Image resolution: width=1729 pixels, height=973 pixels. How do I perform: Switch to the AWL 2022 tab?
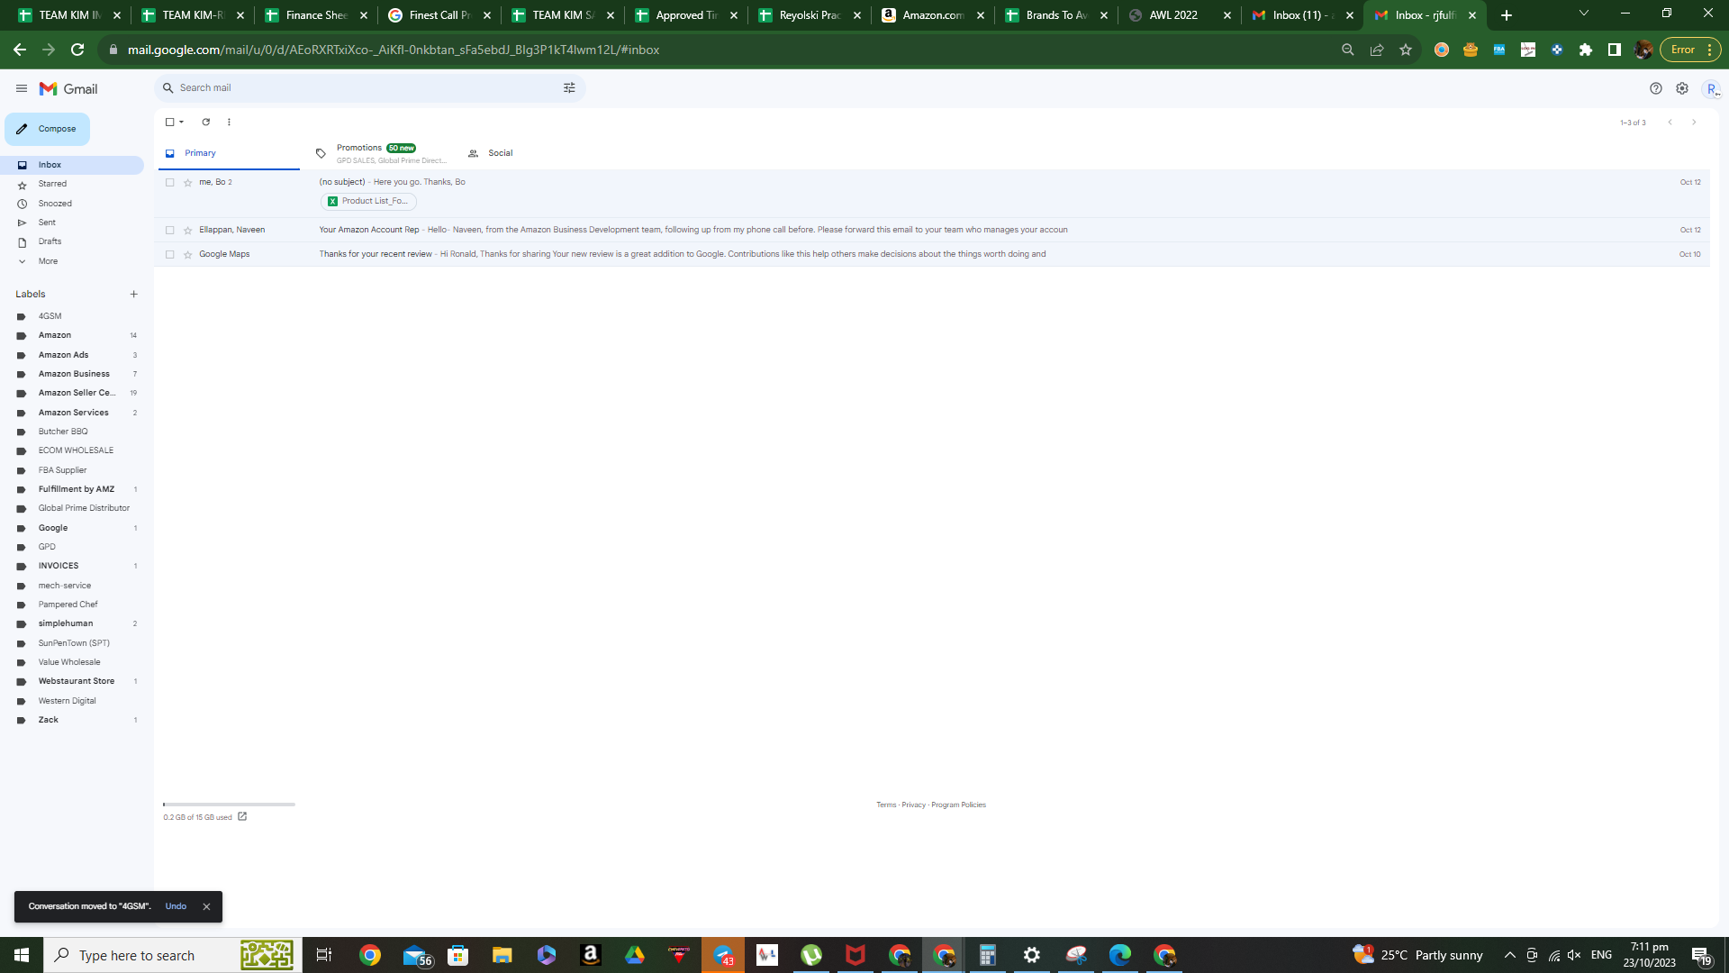click(x=1180, y=15)
